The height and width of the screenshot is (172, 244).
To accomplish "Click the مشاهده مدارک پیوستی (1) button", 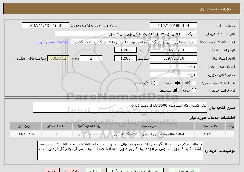I will [x=135, y=170].
